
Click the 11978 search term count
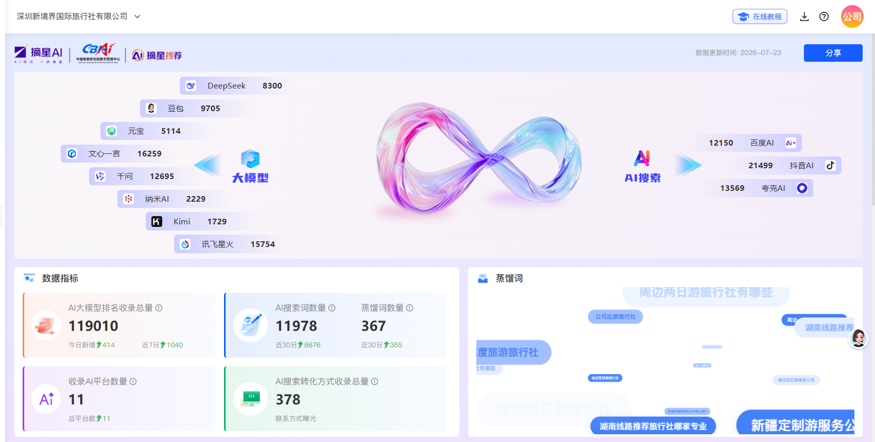pos(296,326)
